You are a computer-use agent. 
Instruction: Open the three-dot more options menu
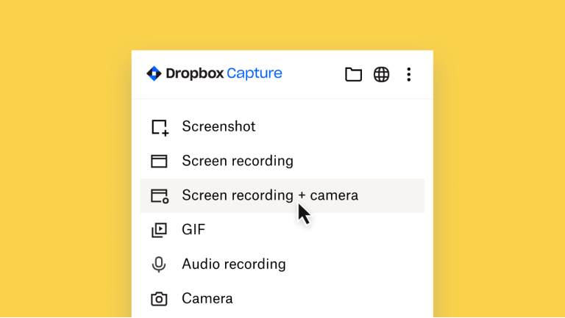tap(409, 74)
